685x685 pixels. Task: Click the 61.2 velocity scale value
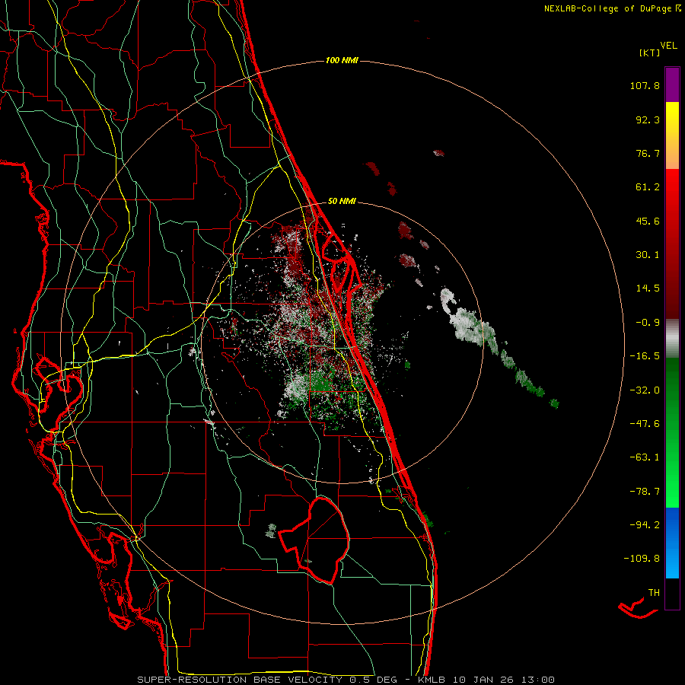[648, 187]
